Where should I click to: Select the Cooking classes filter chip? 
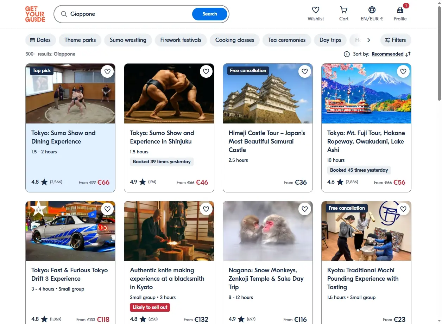(235, 40)
